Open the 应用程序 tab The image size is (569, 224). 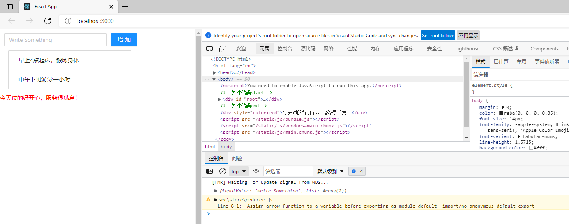tap(403, 49)
